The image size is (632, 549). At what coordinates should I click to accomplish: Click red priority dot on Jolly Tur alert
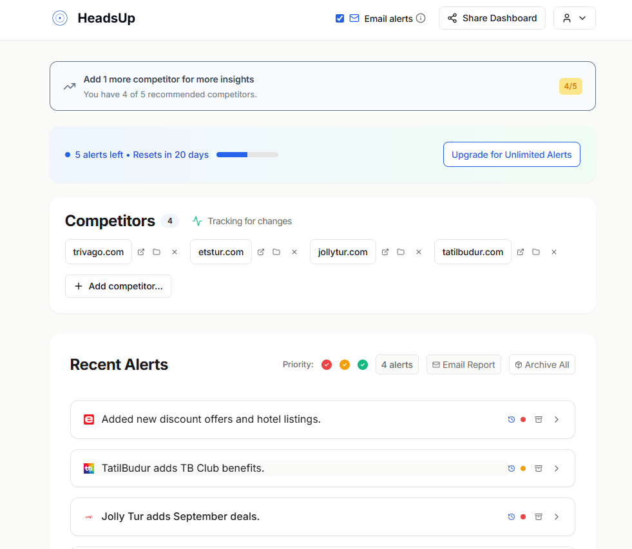[x=523, y=517]
